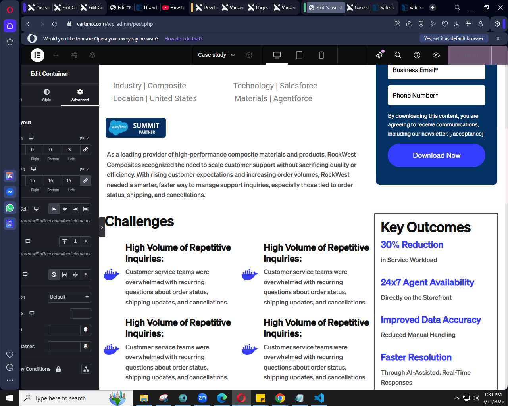Open margin unit px dropdown
Viewport: 508px width, 406px height.
pyautogui.click(x=84, y=138)
